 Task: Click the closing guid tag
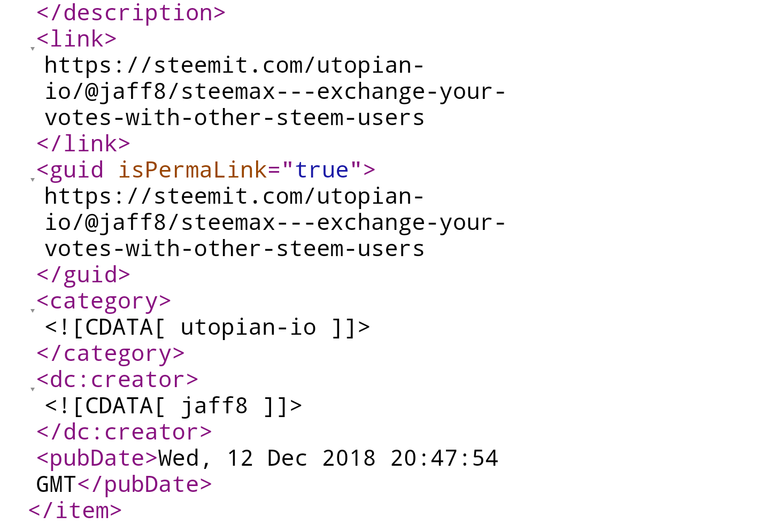click(x=83, y=275)
